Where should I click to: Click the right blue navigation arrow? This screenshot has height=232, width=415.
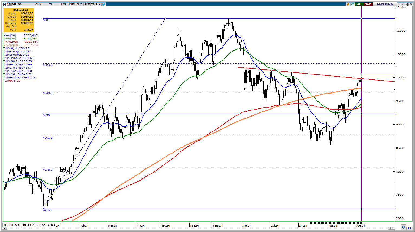(411, 228)
